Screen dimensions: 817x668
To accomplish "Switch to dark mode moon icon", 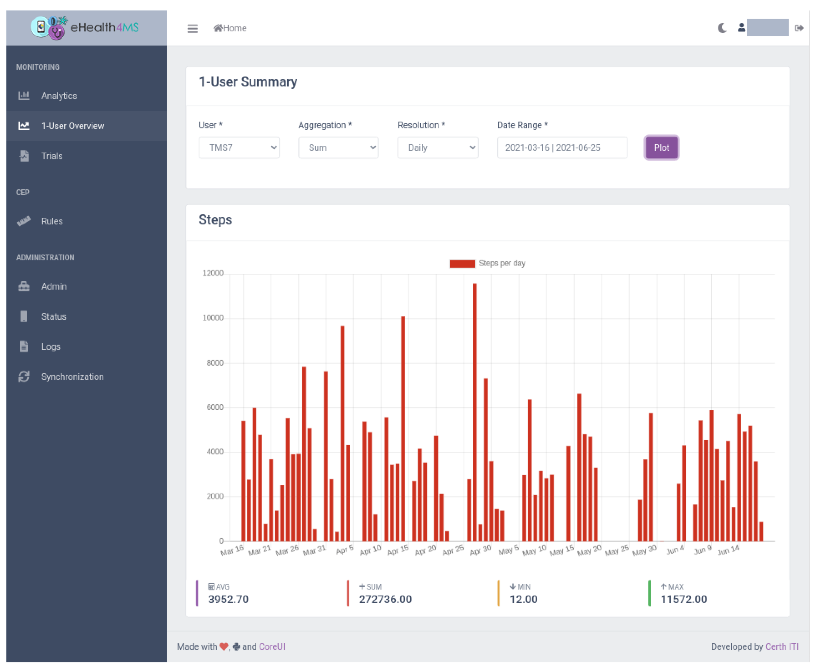I will 722,28.
